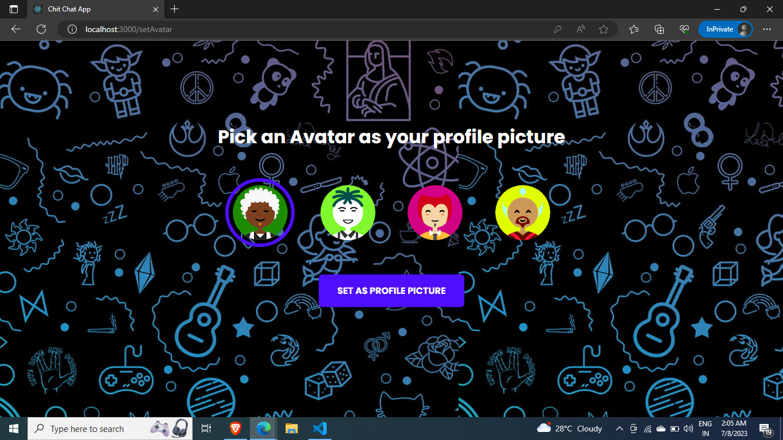Screen dimensions: 783x440
Task: Open browser Settings and more menu
Action: click(x=766, y=29)
